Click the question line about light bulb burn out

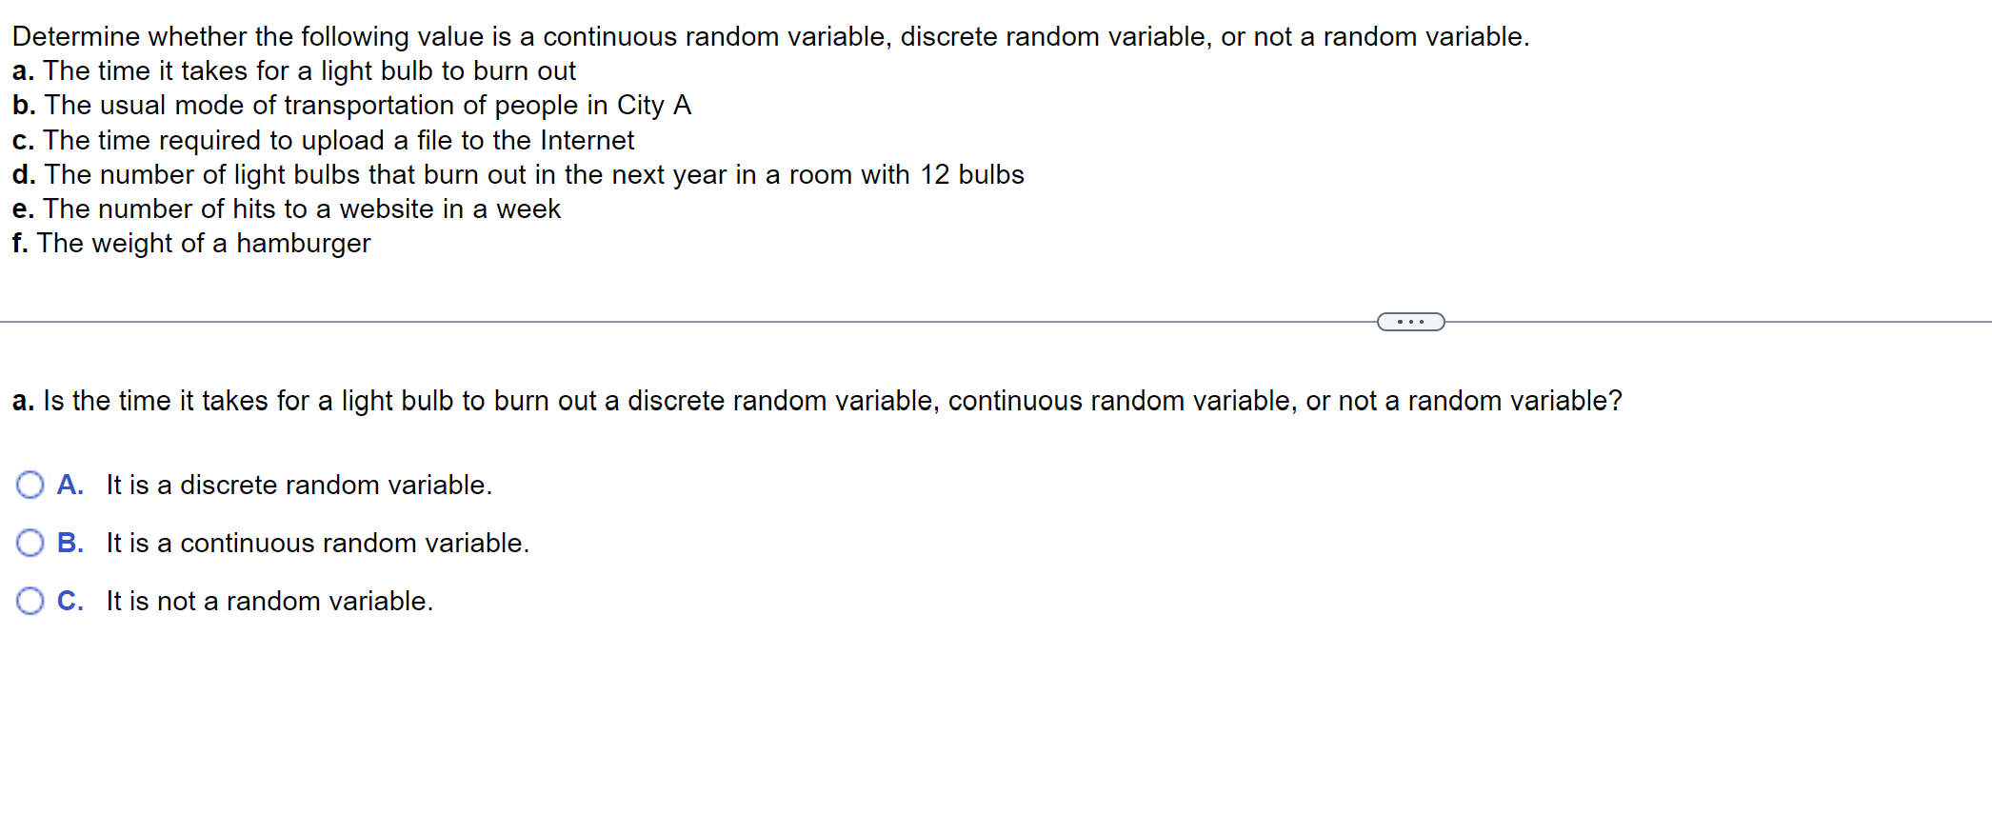point(293,70)
